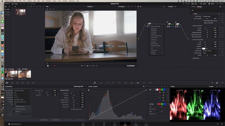Switch to the Deliver page tab
225x126 pixels.
pyautogui.click(x=146, y=124)
